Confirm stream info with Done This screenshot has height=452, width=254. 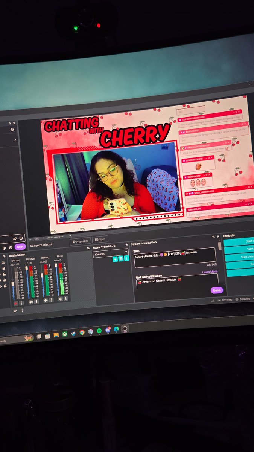click(x=217, y=290)
